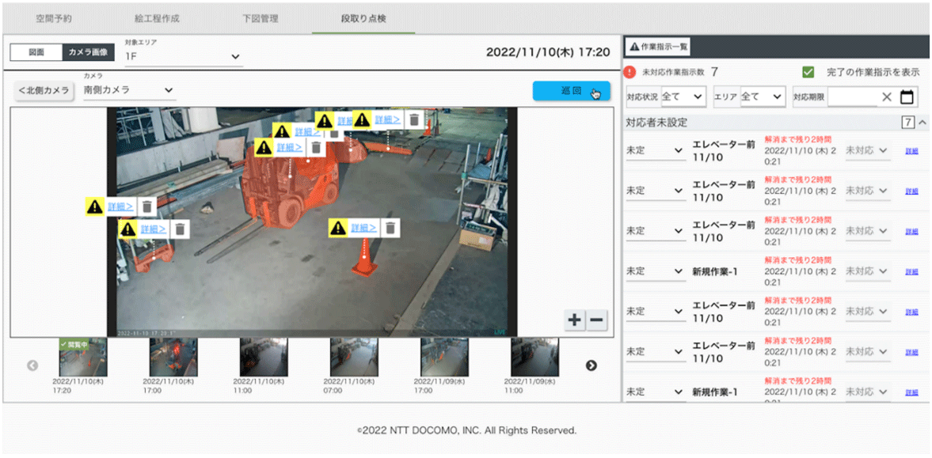
Task: Click the 対応期限 date input field
Action: click(852, 97)
